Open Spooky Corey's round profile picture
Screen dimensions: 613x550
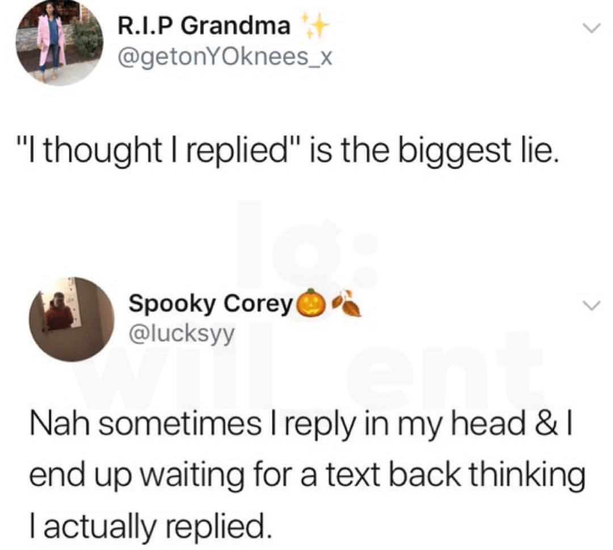71,319
